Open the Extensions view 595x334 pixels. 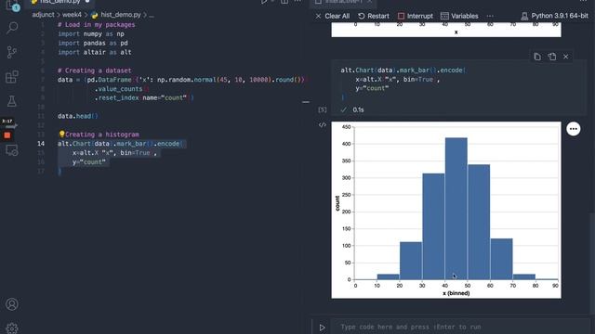12,77
